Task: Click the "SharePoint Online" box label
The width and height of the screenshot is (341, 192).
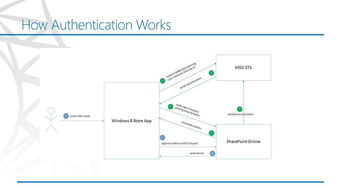Action: 243,141
